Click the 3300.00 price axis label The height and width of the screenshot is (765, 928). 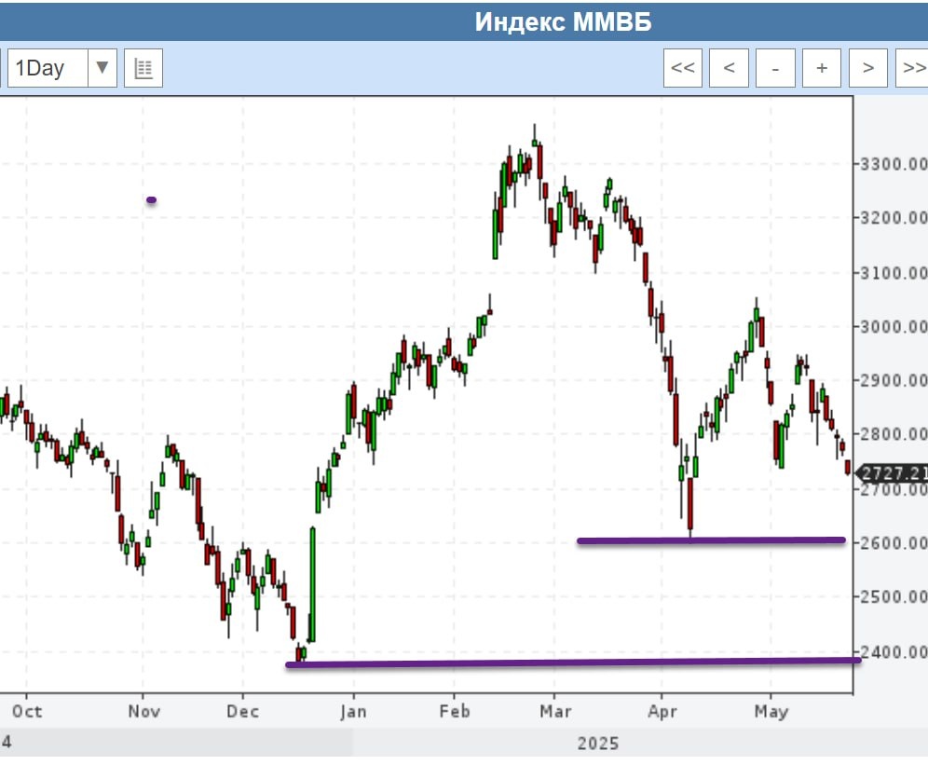pyautogui.click(x=894, y=163)
